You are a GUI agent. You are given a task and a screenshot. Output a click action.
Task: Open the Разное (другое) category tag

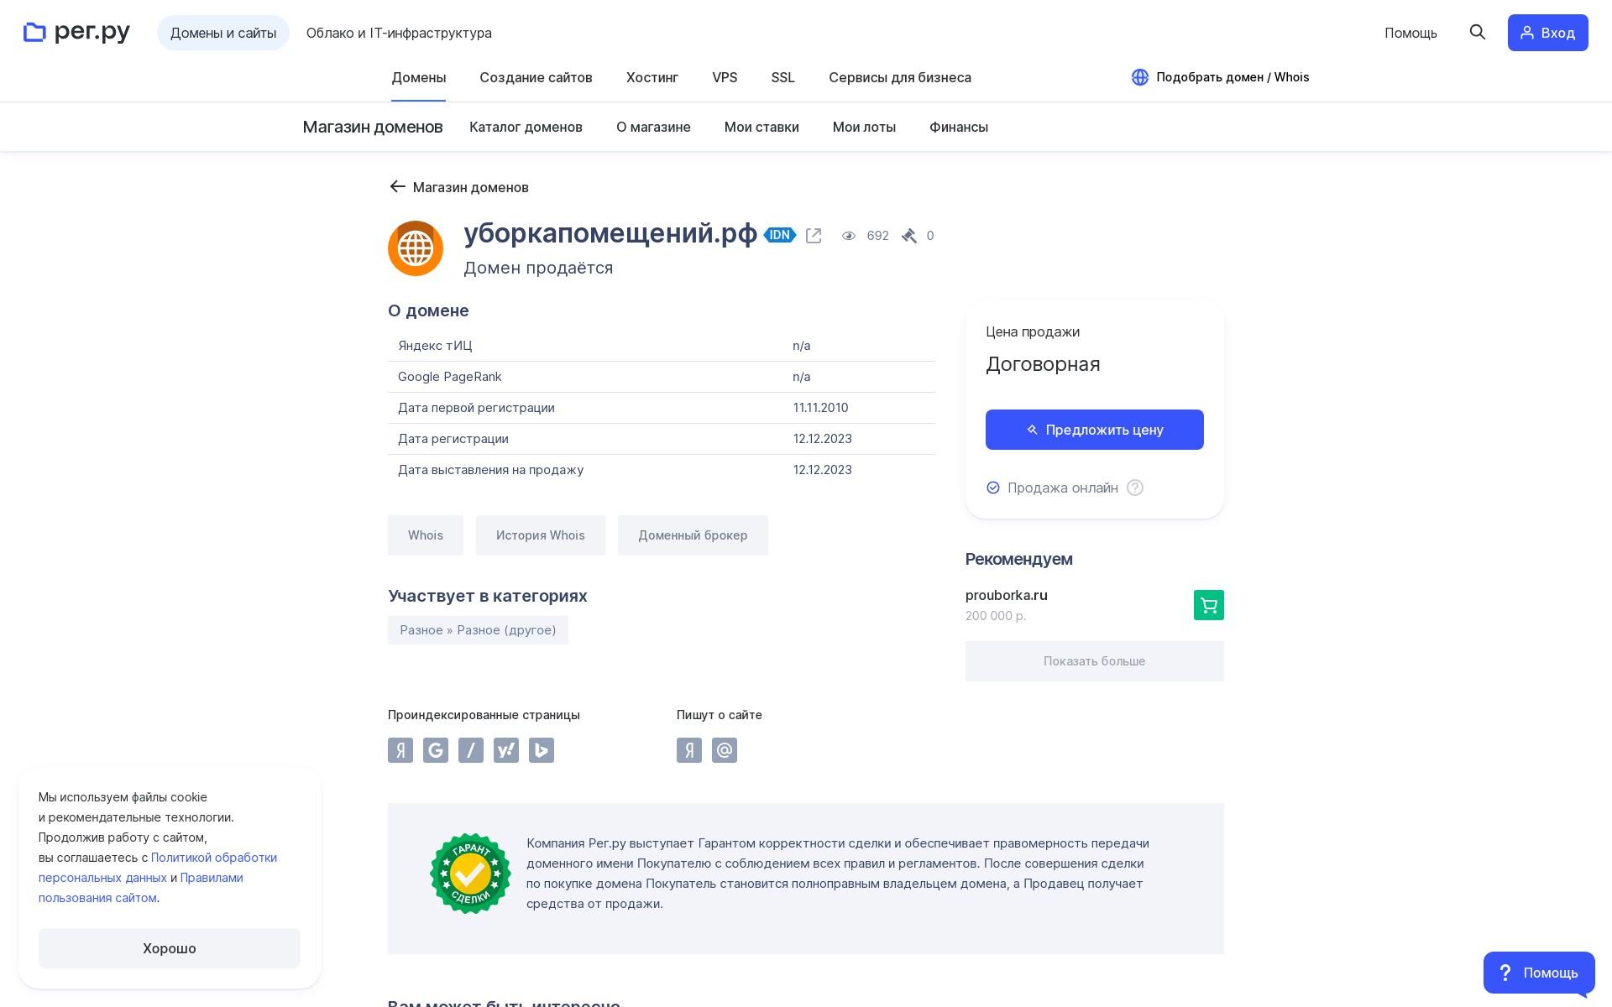point(478,630)
